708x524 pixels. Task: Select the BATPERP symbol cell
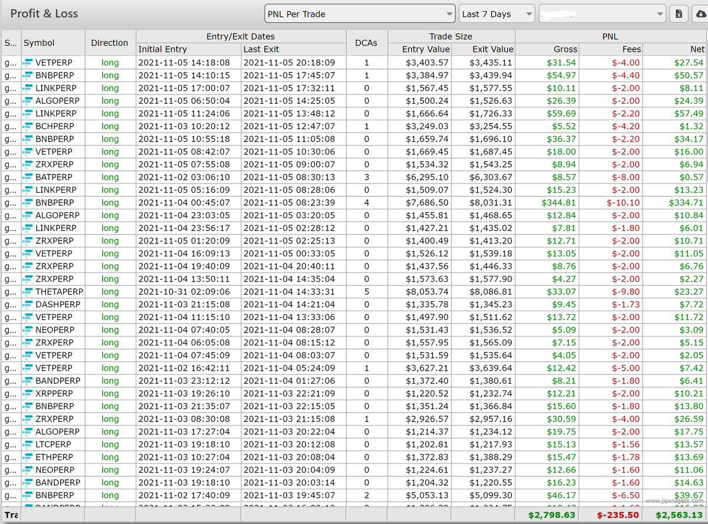pos(53,177)
